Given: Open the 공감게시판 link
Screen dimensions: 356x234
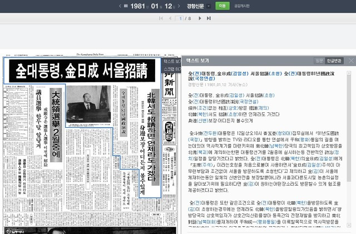Looking at the screenshot, I should tap(242, 6).
